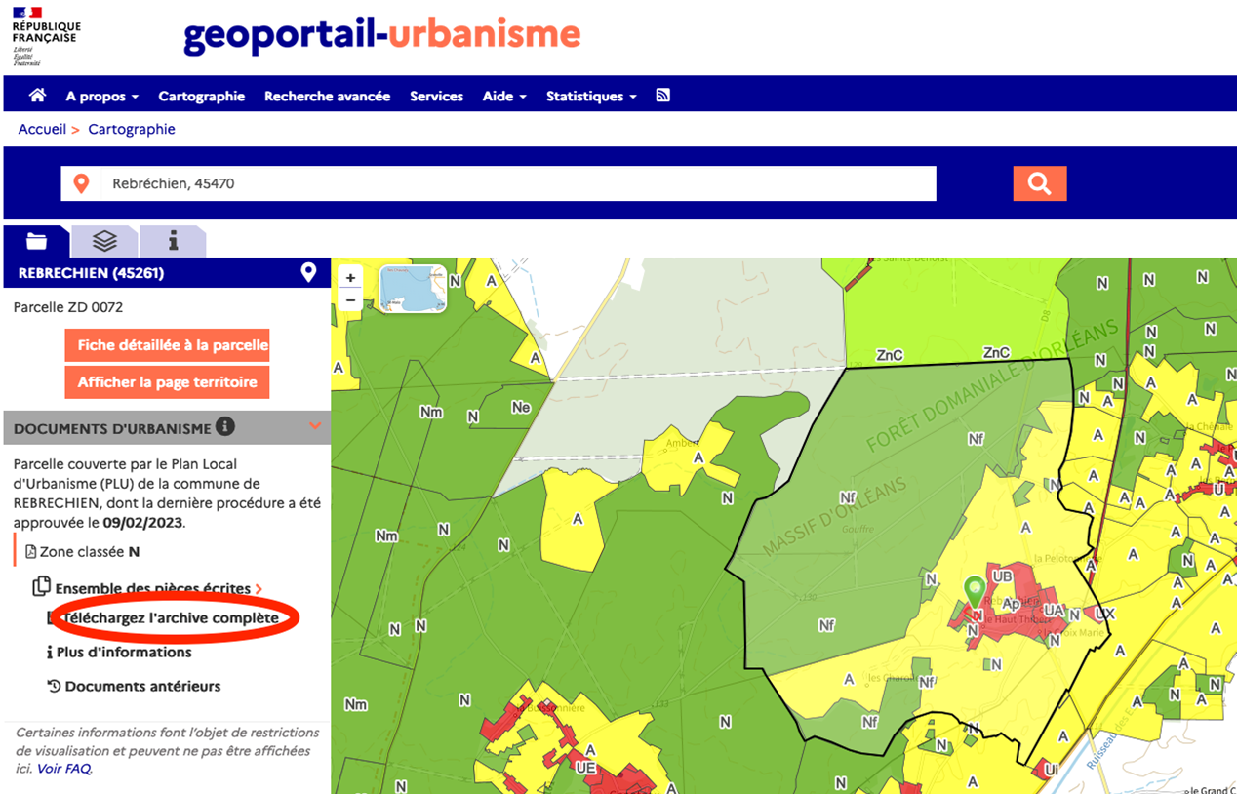The height and width of the screenshot is (794, 1237).
Task: Open the Statistiques dropdown menu
Action: (591, 96)
